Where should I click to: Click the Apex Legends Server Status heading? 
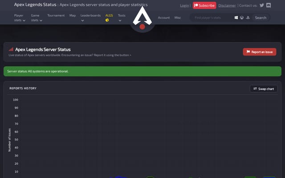point(43,49)
